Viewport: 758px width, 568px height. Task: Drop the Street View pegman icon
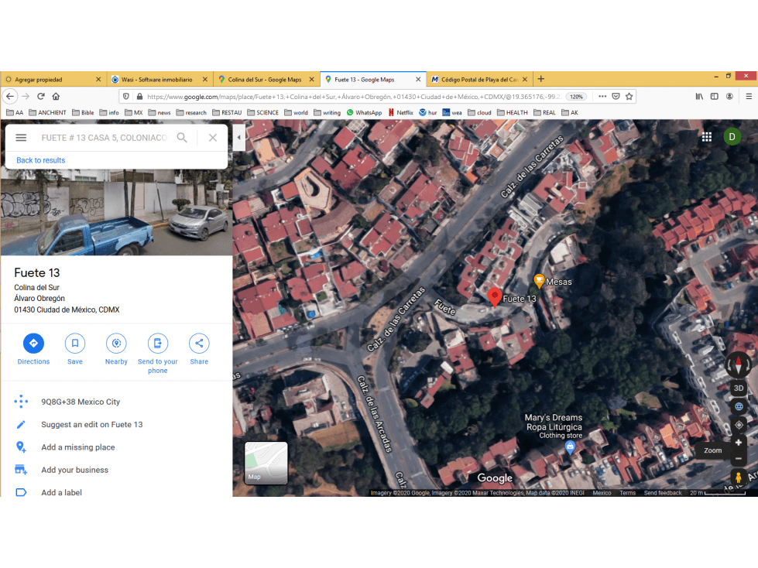738,477
